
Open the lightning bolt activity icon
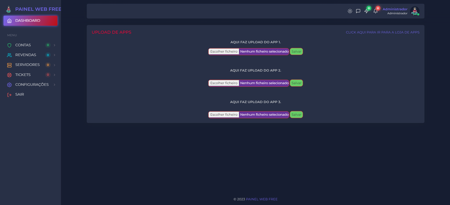coord(367,11)
